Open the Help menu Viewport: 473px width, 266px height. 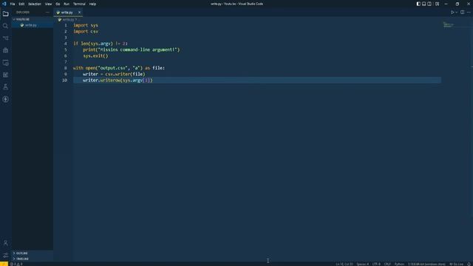pos(92,4)
